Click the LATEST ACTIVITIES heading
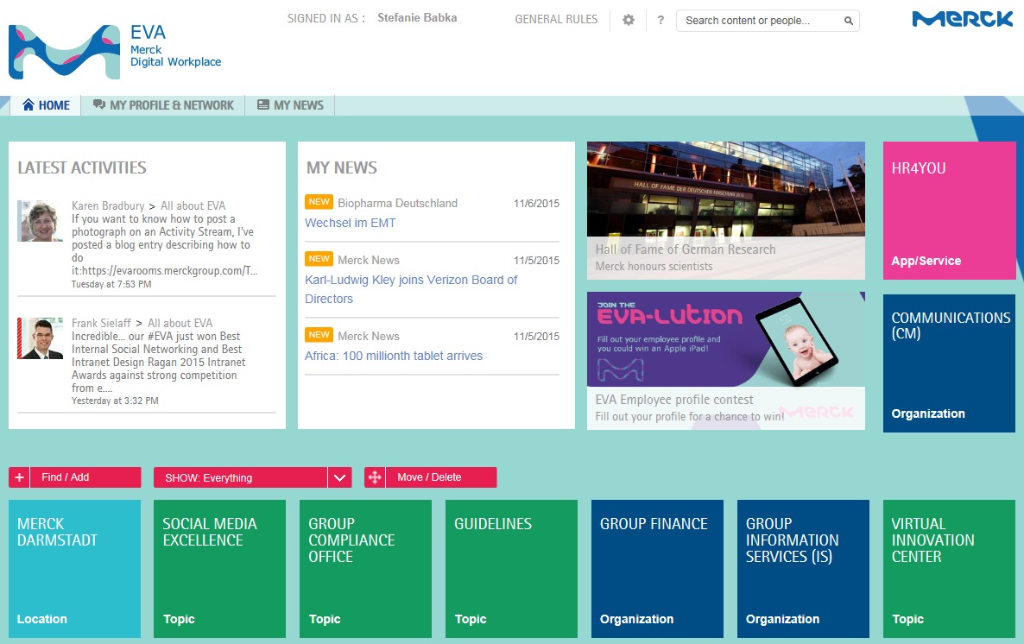Image resolution: width=1024 pixels, height=644 pixels. coord(82,167)
